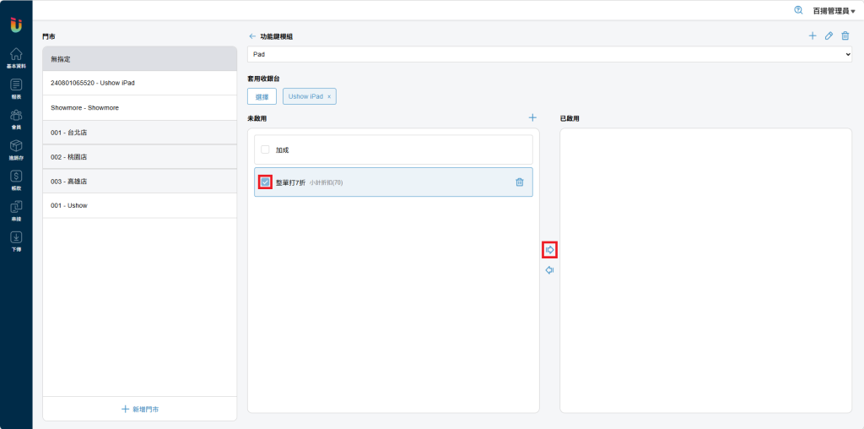Viewport: 864px width, 429px height.
Task: Click right arrow to enable selected item
Action: tap(549, 250)
